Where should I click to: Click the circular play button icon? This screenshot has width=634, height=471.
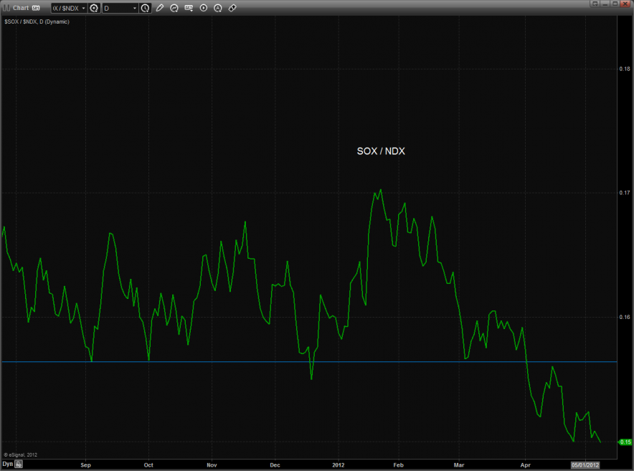pos(203,8)
